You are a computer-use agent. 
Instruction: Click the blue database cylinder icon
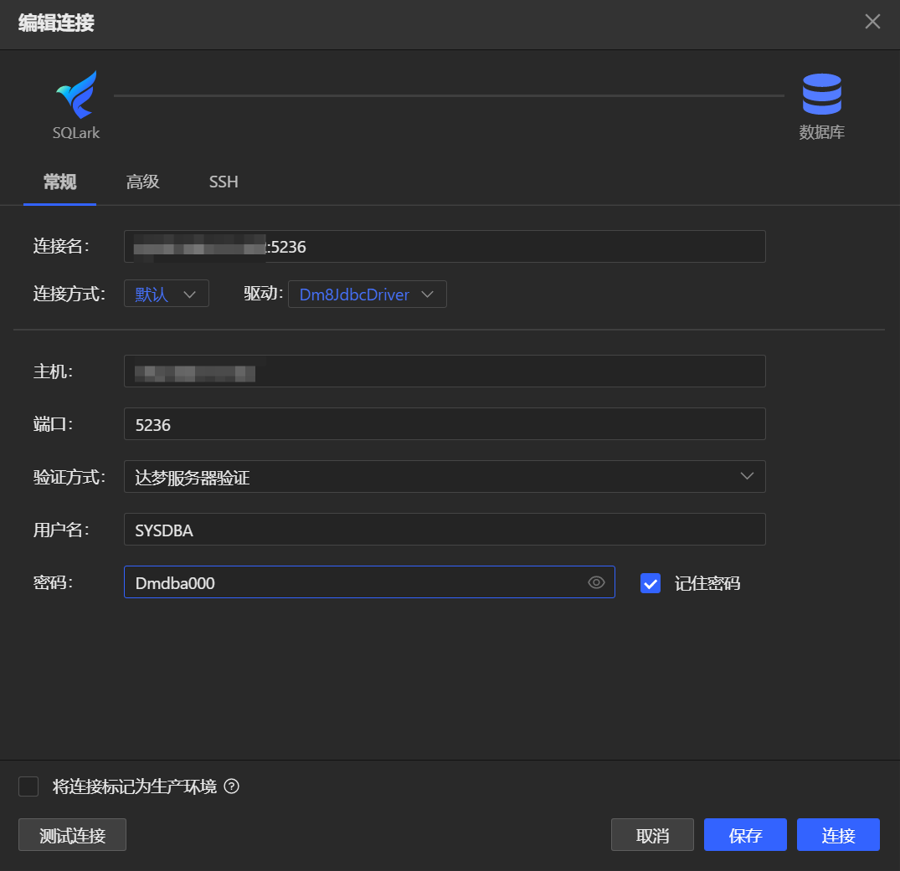821,94
